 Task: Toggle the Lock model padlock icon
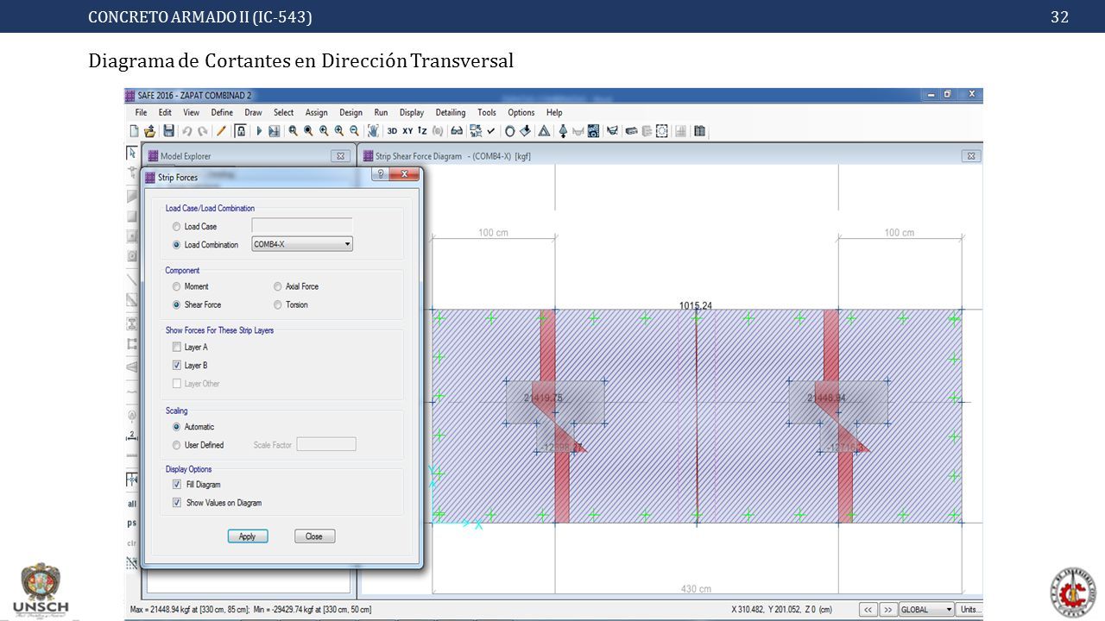pos(241,131)
